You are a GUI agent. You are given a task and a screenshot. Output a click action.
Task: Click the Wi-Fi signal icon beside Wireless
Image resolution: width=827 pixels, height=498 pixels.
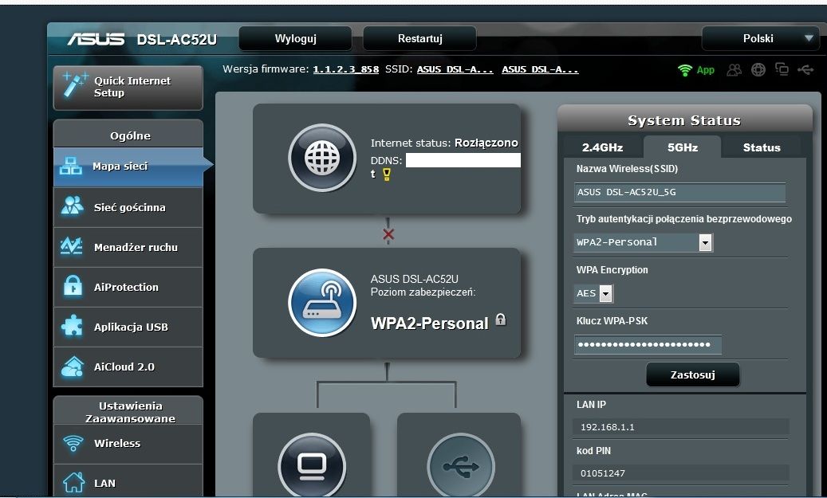[x=73, y=443]
